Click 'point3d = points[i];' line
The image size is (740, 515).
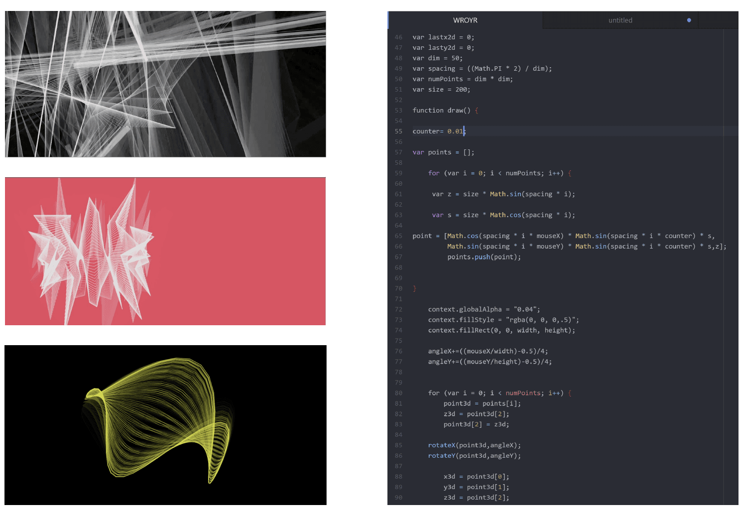coord(482,403)
